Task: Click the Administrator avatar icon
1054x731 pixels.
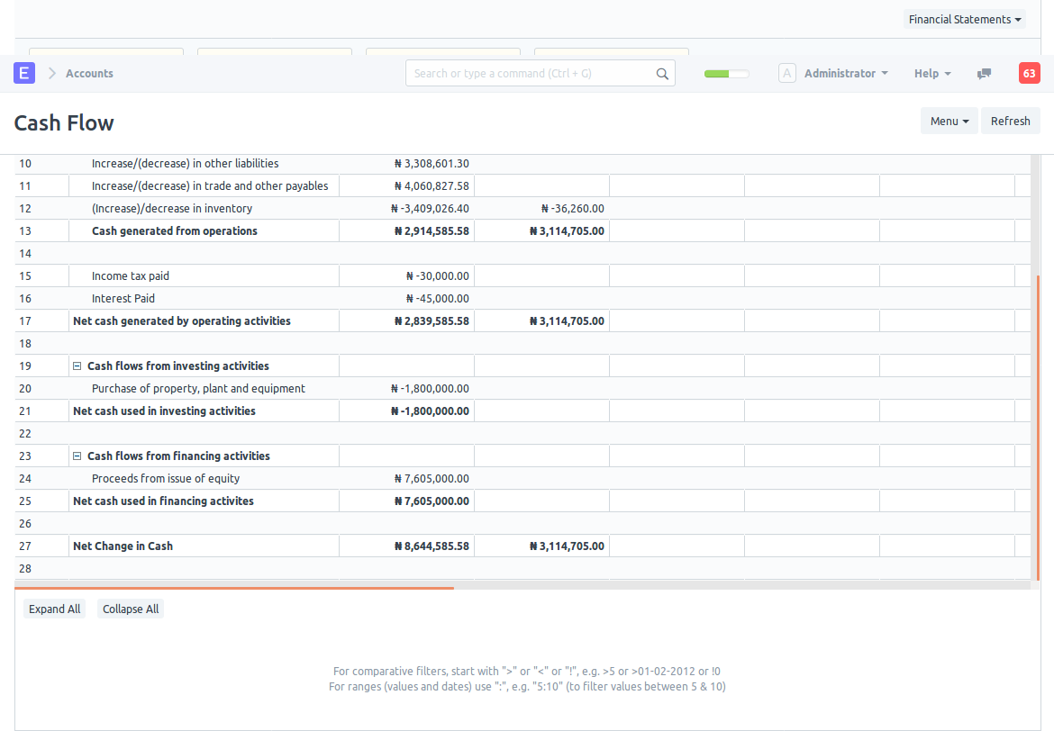Action: click(787, 72)
